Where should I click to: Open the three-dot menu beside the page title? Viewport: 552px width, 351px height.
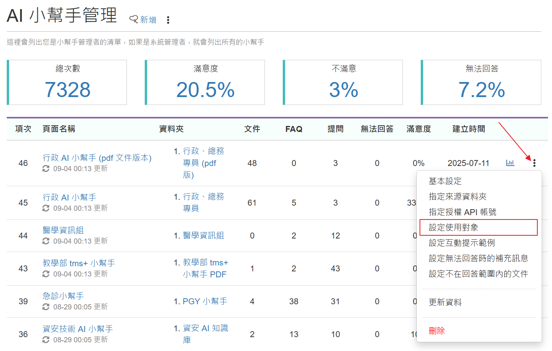point(168,20)
